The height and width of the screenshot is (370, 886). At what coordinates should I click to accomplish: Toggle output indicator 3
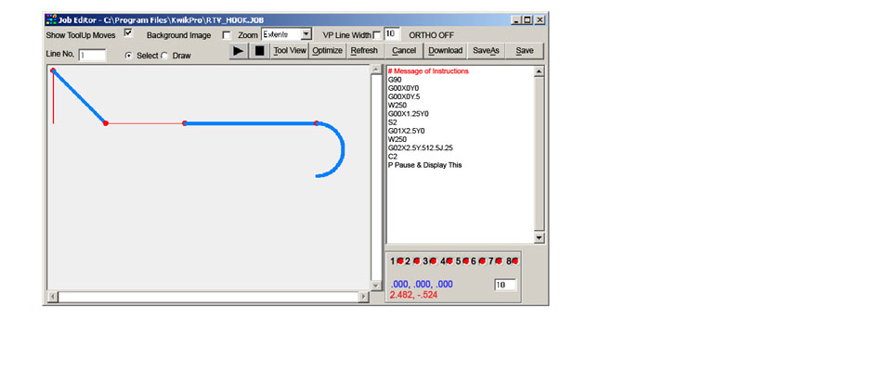(x=433, y=262)
